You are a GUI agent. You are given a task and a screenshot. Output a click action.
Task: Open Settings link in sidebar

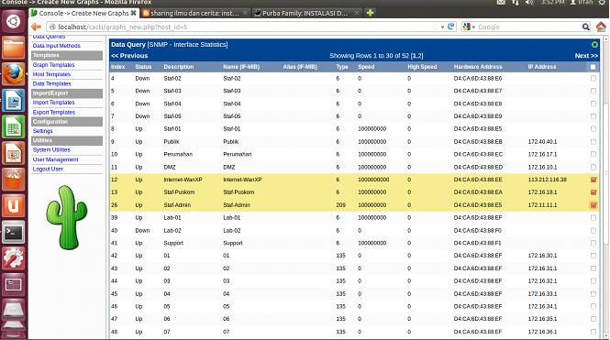42,131
